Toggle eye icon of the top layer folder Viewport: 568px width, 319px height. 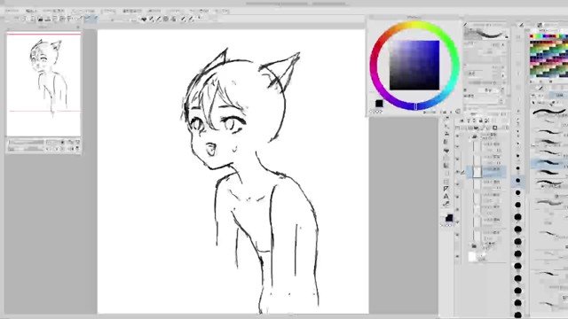[x=458, y=136]
